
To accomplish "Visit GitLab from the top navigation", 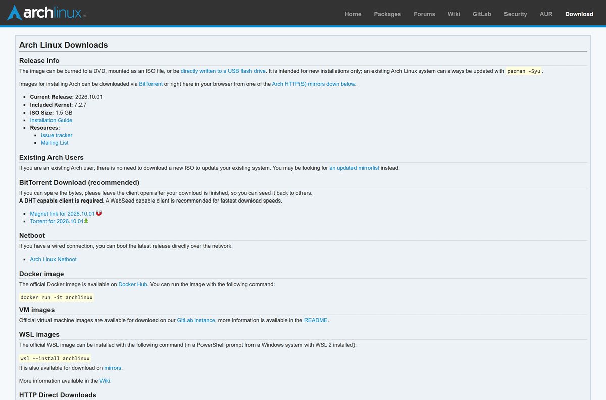I will click(482, 14).
